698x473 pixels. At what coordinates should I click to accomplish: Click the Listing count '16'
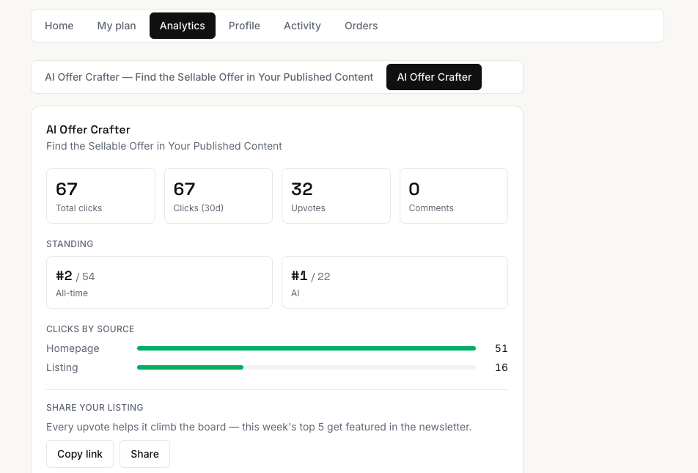coord(502,367)
